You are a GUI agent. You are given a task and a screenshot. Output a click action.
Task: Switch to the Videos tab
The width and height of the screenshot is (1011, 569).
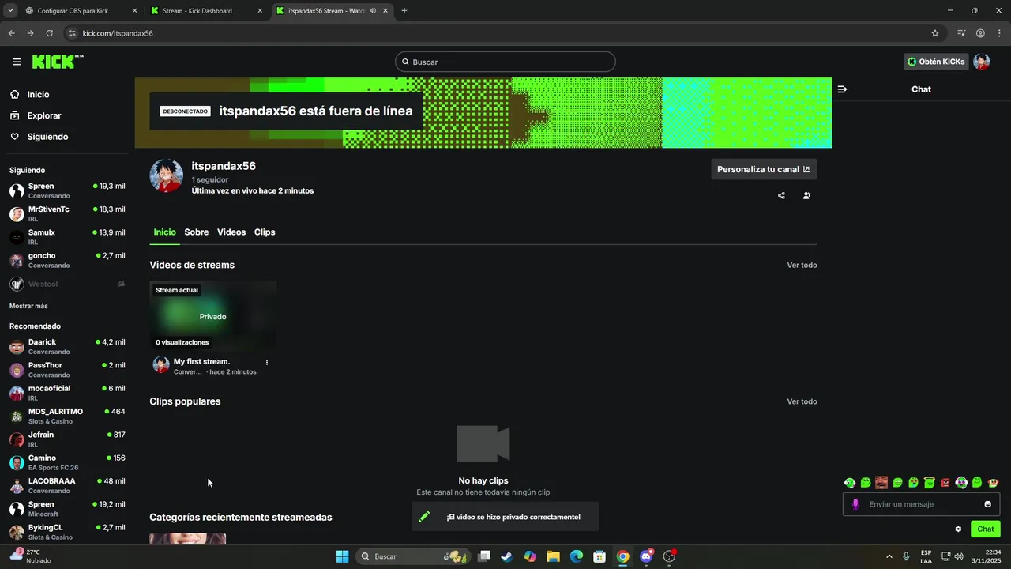tap(231, 232)
